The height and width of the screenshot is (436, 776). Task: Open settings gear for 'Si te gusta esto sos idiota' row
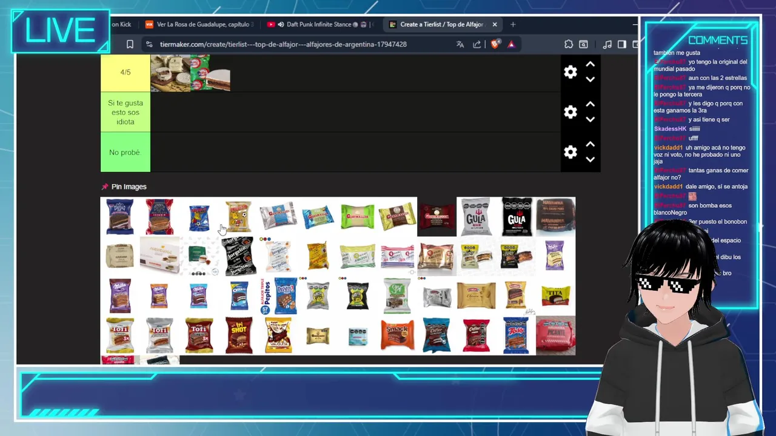(x=570, y=112)
